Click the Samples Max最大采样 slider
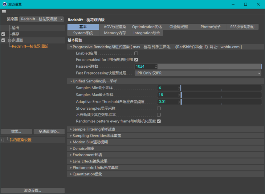 (221, 95)
